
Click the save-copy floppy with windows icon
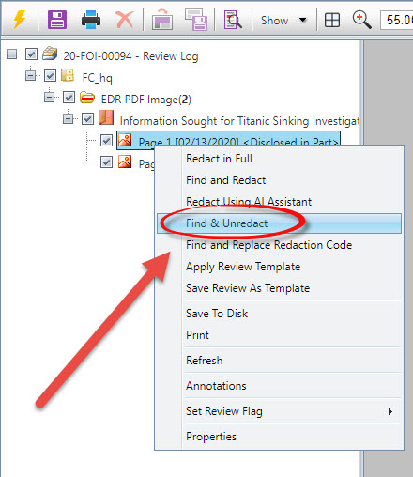[196, 20]
